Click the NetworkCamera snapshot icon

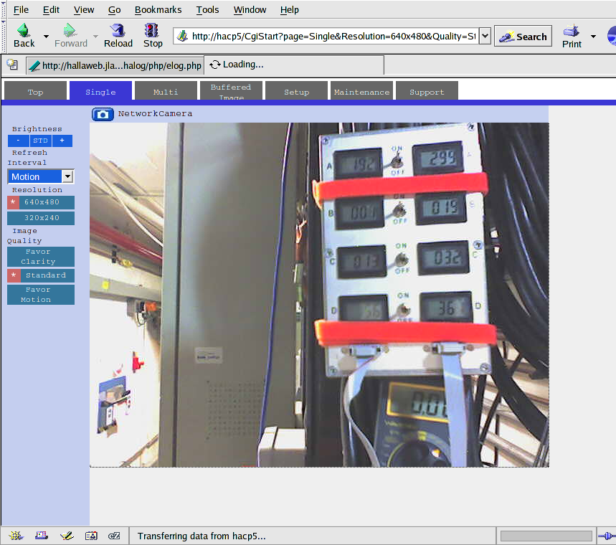[103, 114]
